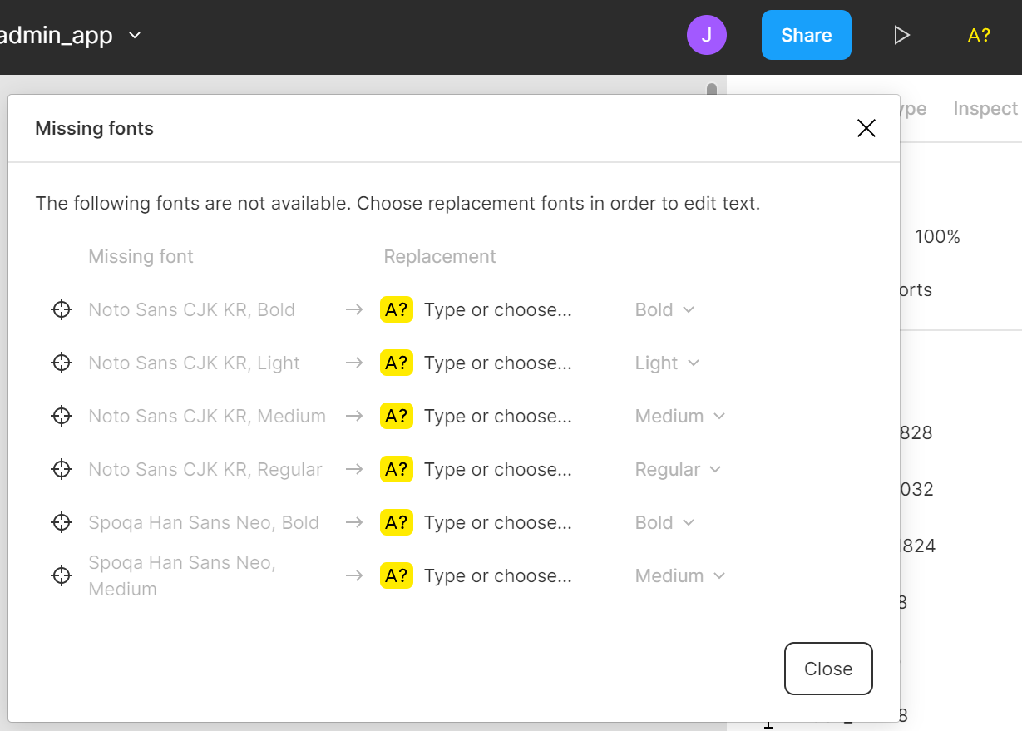
Task: Click 'Spoqa Han Sans Neo, Bold' font name
Action: [204, 522]
